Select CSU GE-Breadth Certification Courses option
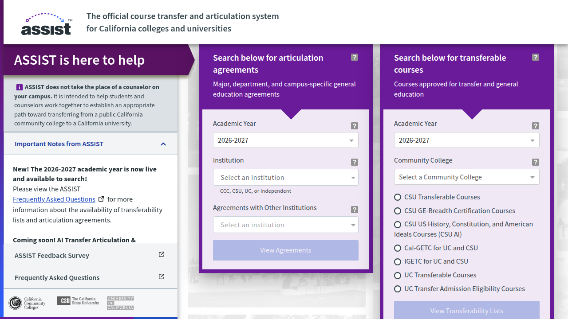 (398, 211)
